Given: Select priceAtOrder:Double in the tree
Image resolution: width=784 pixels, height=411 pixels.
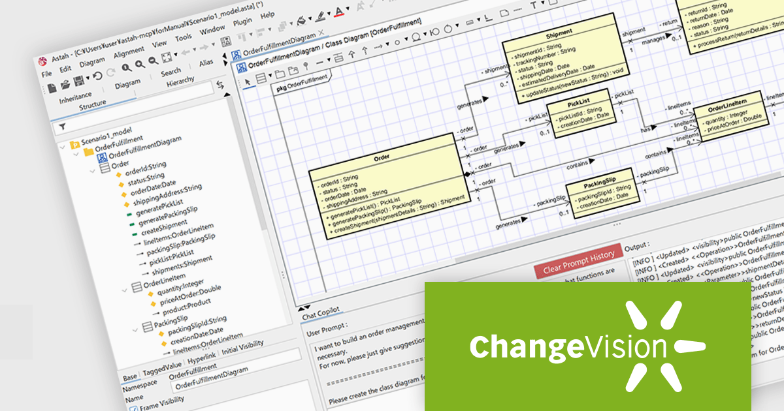Looking at the screenshot, I should click(189, 296).
